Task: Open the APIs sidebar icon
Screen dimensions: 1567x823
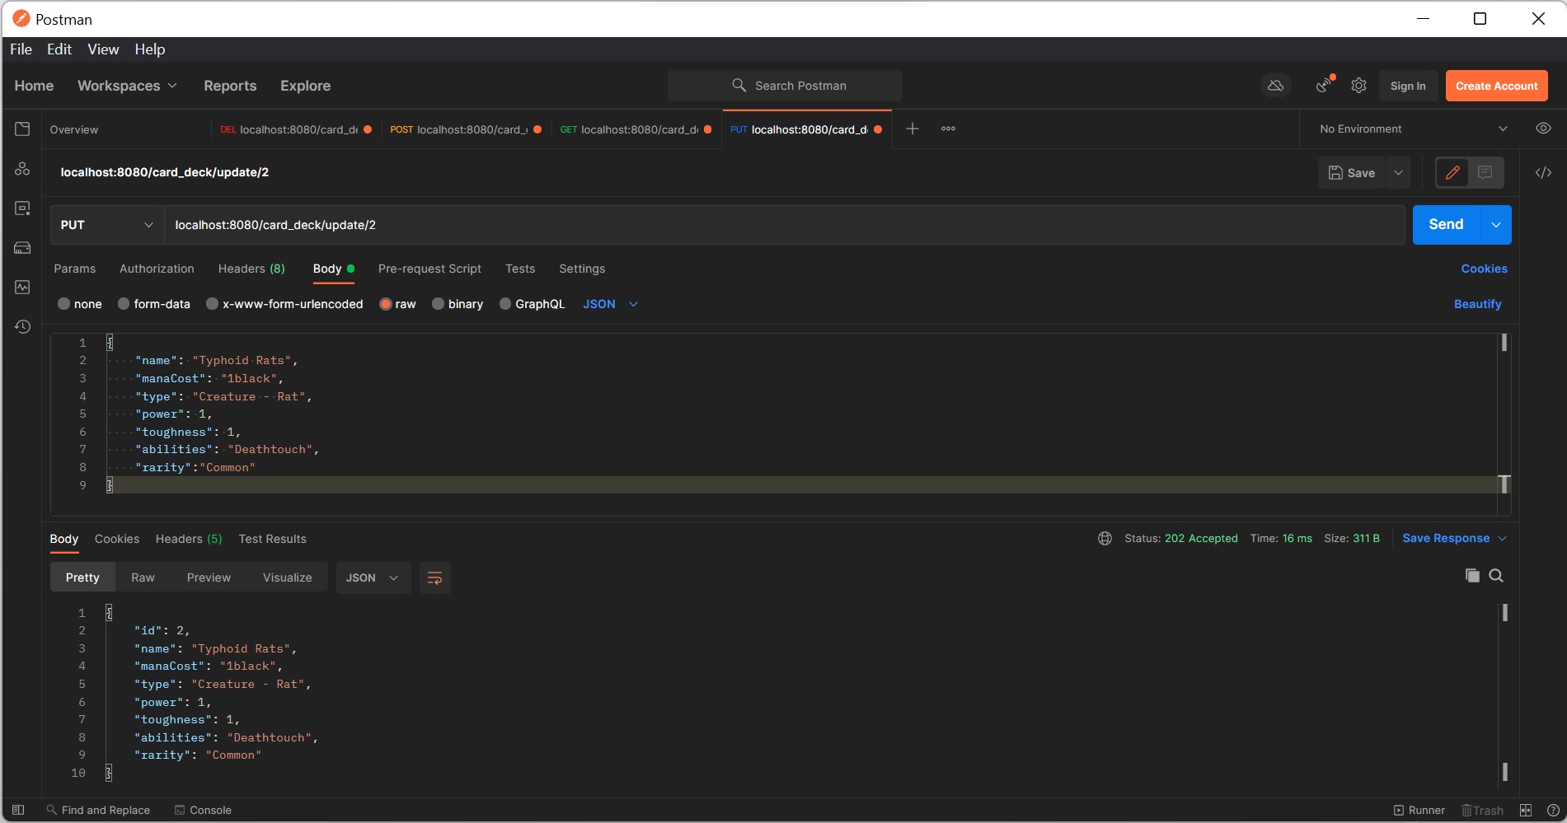Action: [22, 169]
